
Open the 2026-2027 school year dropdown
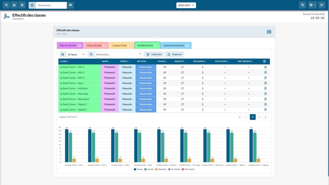(x=186, y=5)
